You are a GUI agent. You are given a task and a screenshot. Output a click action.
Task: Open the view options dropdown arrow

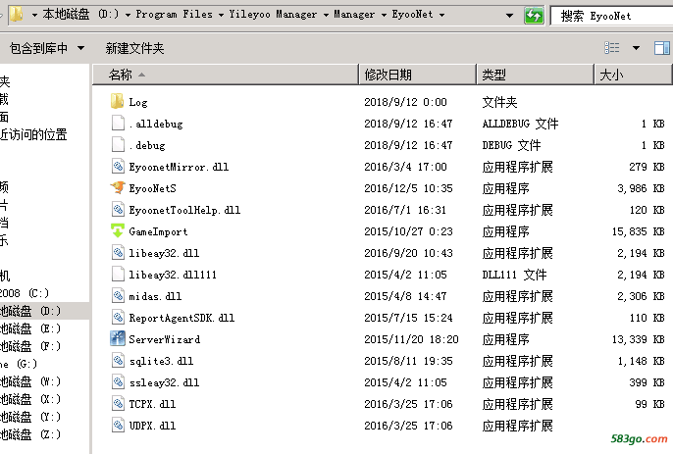pyautogui.click(x=636, y=48)
